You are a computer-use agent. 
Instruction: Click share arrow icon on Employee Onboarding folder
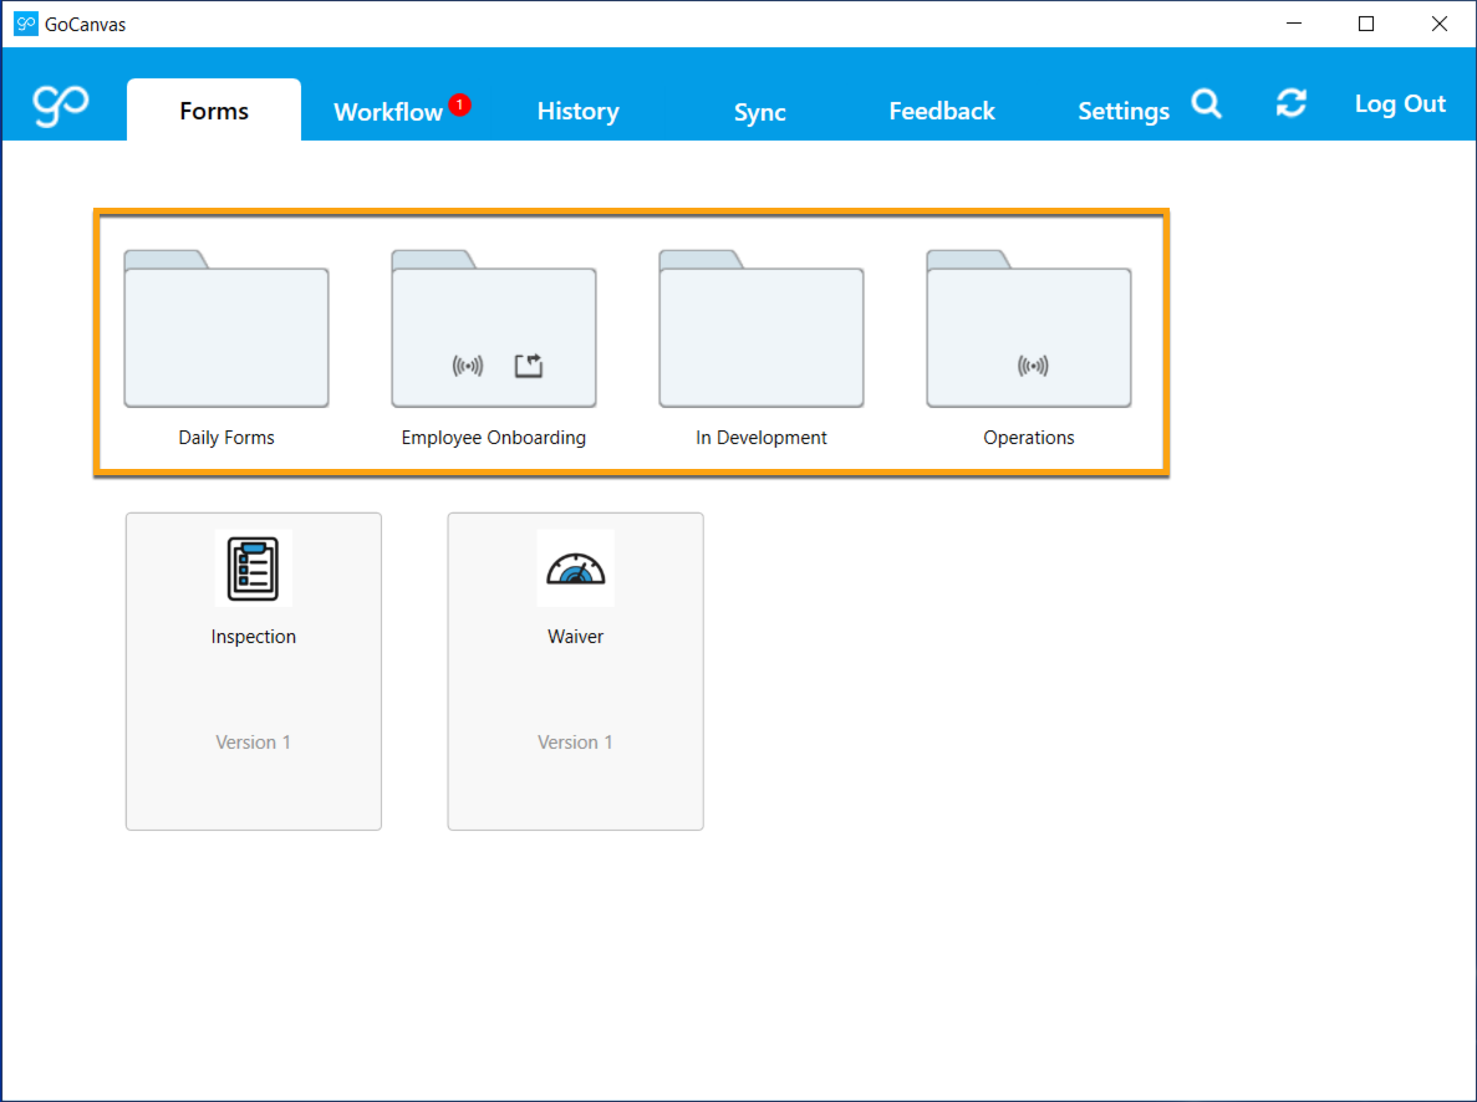(x=529, y=366)
